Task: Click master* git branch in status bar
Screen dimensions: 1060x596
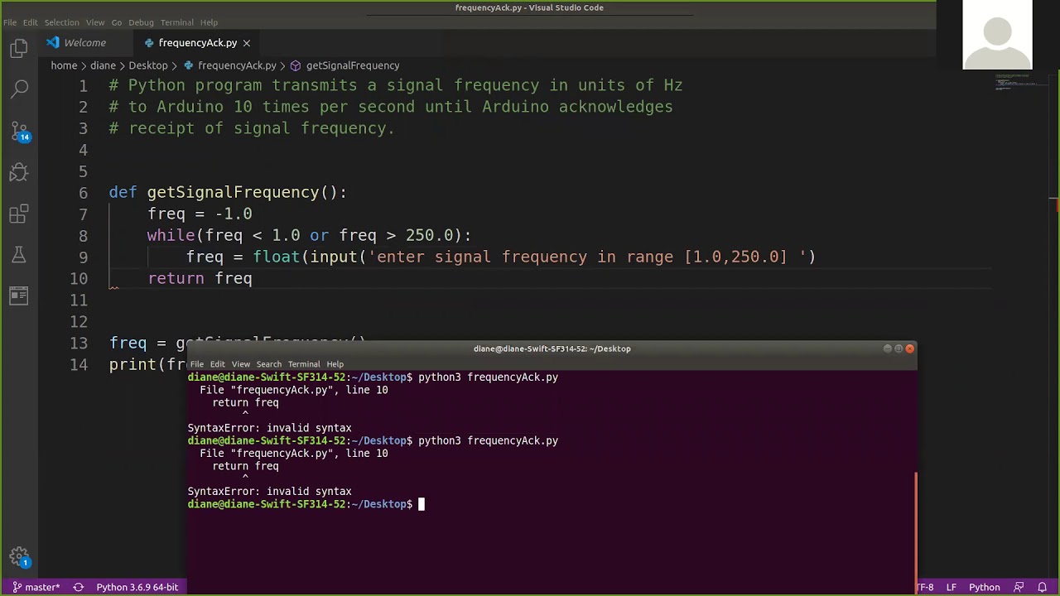Action: click(36, 587)
